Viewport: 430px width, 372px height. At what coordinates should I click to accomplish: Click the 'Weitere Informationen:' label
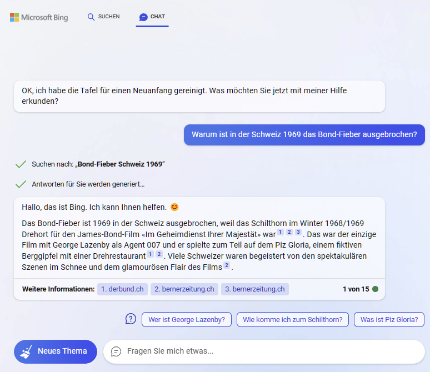tap(58, 289)
